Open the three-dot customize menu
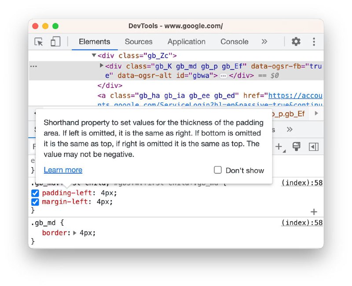Screen dimensions: 352x286 tap(314, 42)
